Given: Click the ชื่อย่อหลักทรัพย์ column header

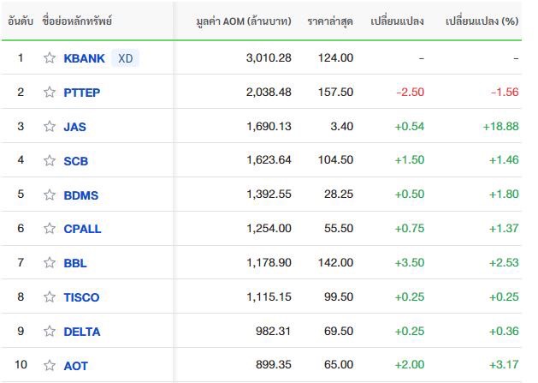Looking at the screenshot, I should (77, 21).
